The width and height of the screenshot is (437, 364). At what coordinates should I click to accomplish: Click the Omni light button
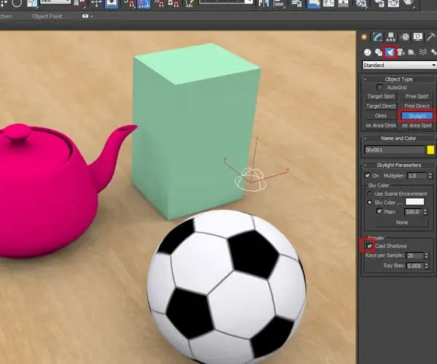tap(381, 116)
